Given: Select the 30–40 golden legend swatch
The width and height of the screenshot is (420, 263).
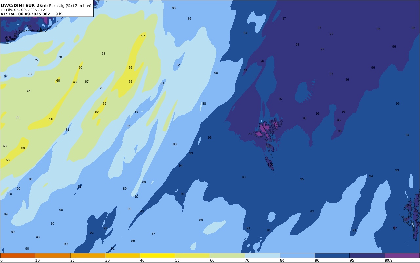Looking at the screenshot, I should 122,255.
